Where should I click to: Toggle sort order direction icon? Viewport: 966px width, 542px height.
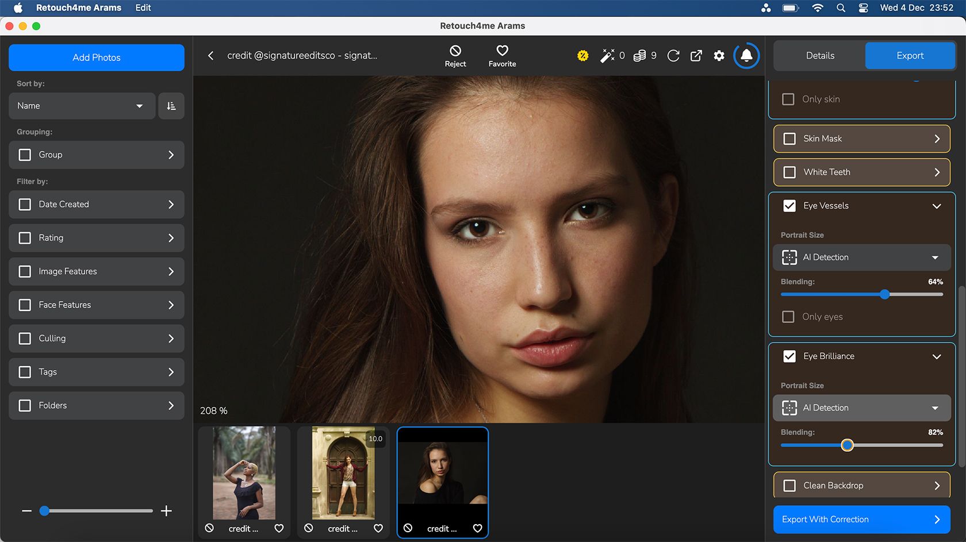click(x=171, y=106)
